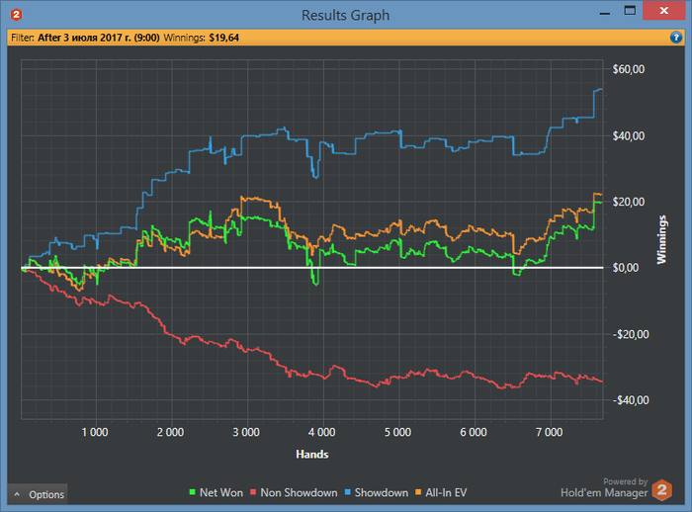Click the orange All-In EV color swatch

pos(418,492)
